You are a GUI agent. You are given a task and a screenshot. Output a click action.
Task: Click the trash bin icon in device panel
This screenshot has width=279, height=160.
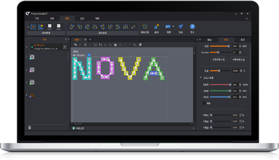tap(30, 128)
